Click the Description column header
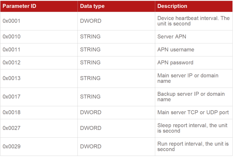Screen dimensions: 234x157 pyautogui.click(x=172, y=6)
